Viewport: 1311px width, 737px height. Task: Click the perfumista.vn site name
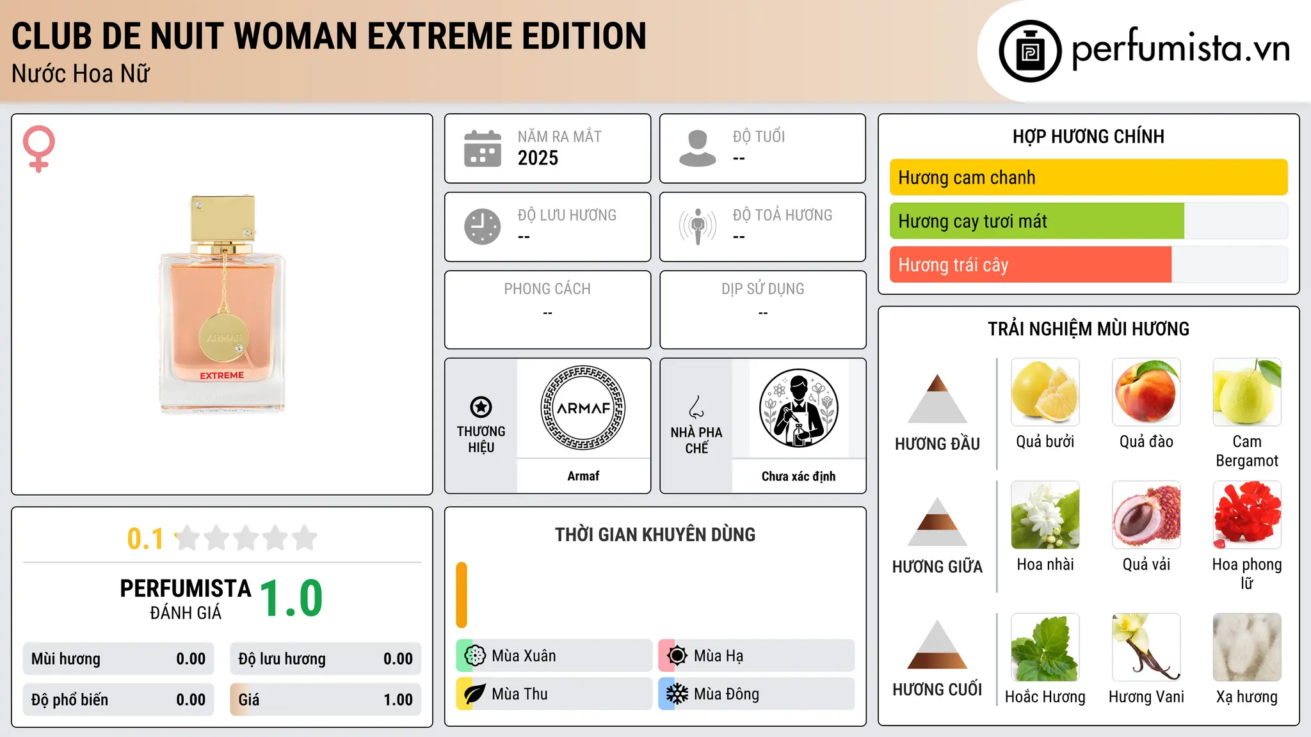coord(1181,49)
